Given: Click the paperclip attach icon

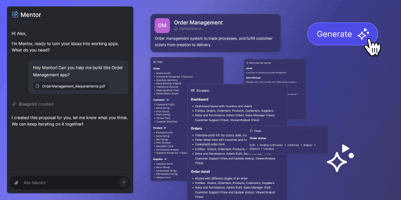Looking at the screenshot, I should pos(17,182).
